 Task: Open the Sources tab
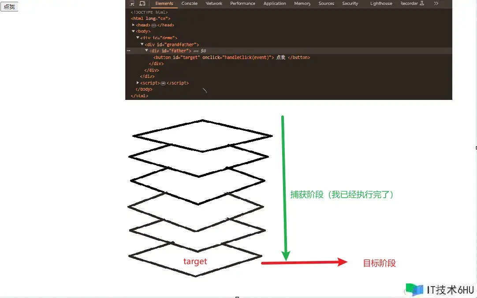click(326, 4)
